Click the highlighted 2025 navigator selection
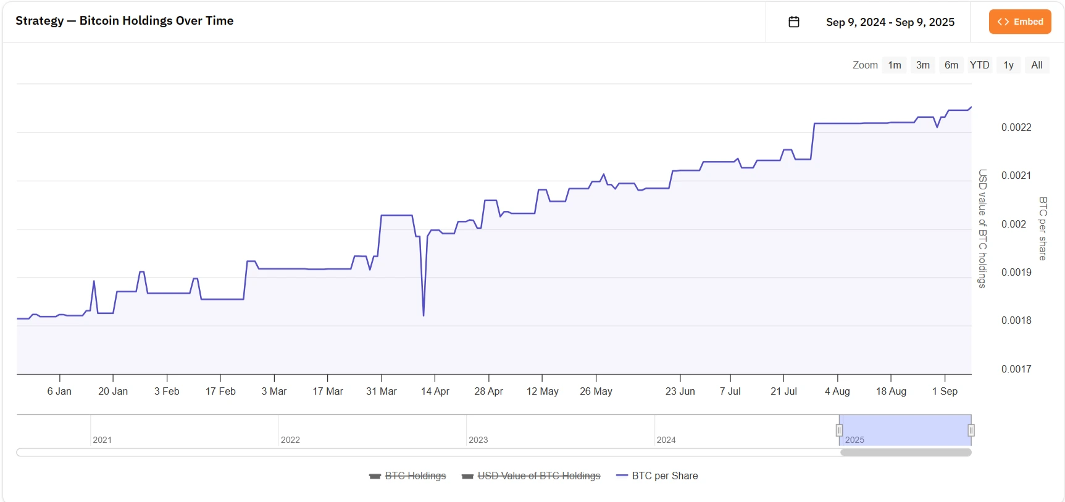The image size is (1065, 502). coord(904,430)
